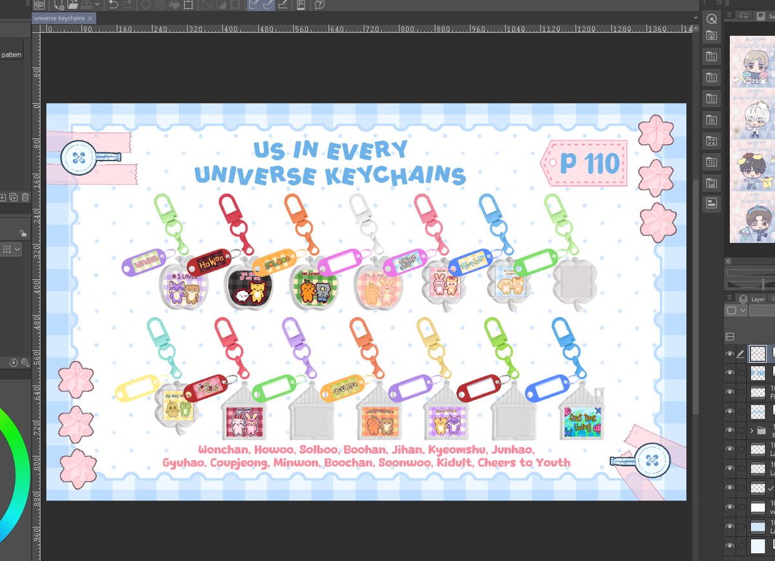Hide the currently selected top layer
This screenshot has height=561, width=775.
point(730,354)
